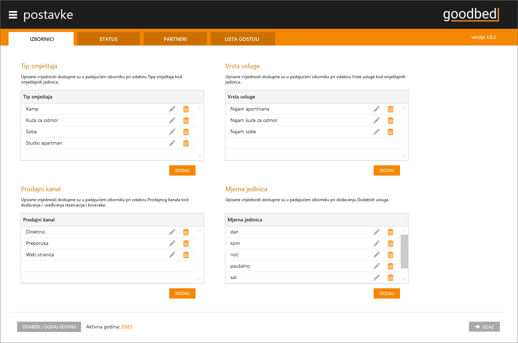This screenshot has height=343, width=518.
Task: Open the PARTNERI tab
Action: (175, 39)
